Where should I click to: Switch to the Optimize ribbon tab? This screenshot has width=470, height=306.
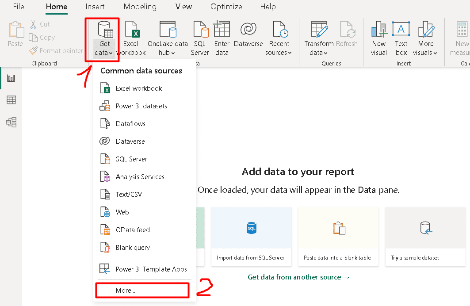click(x=226, y=7)
